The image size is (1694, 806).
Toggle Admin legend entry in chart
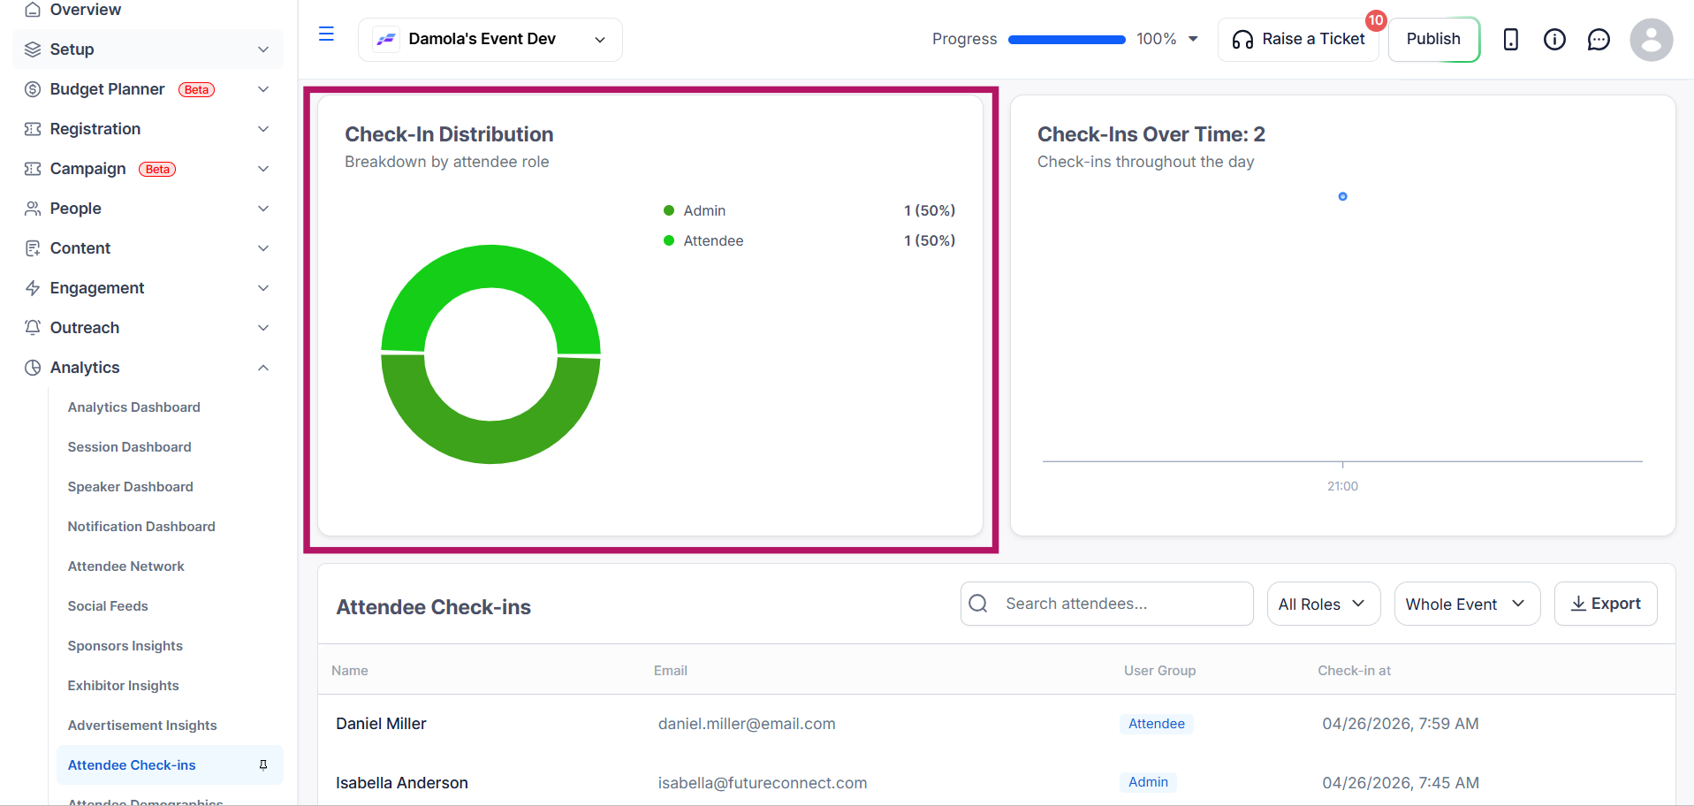695,210
